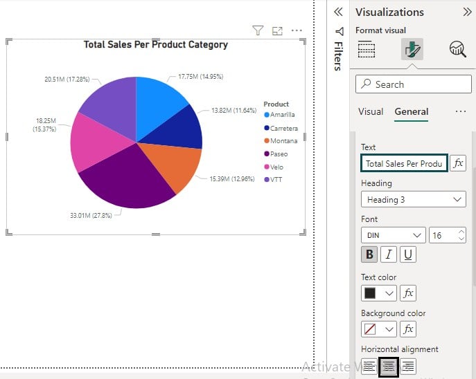Select the Format visual paintbrush icon
This screenshot has width=476, height=379.
point(412,49)
